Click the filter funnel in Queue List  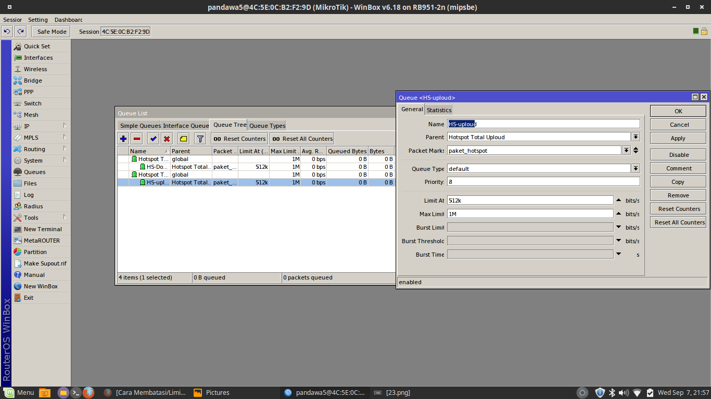coord(200,139)
